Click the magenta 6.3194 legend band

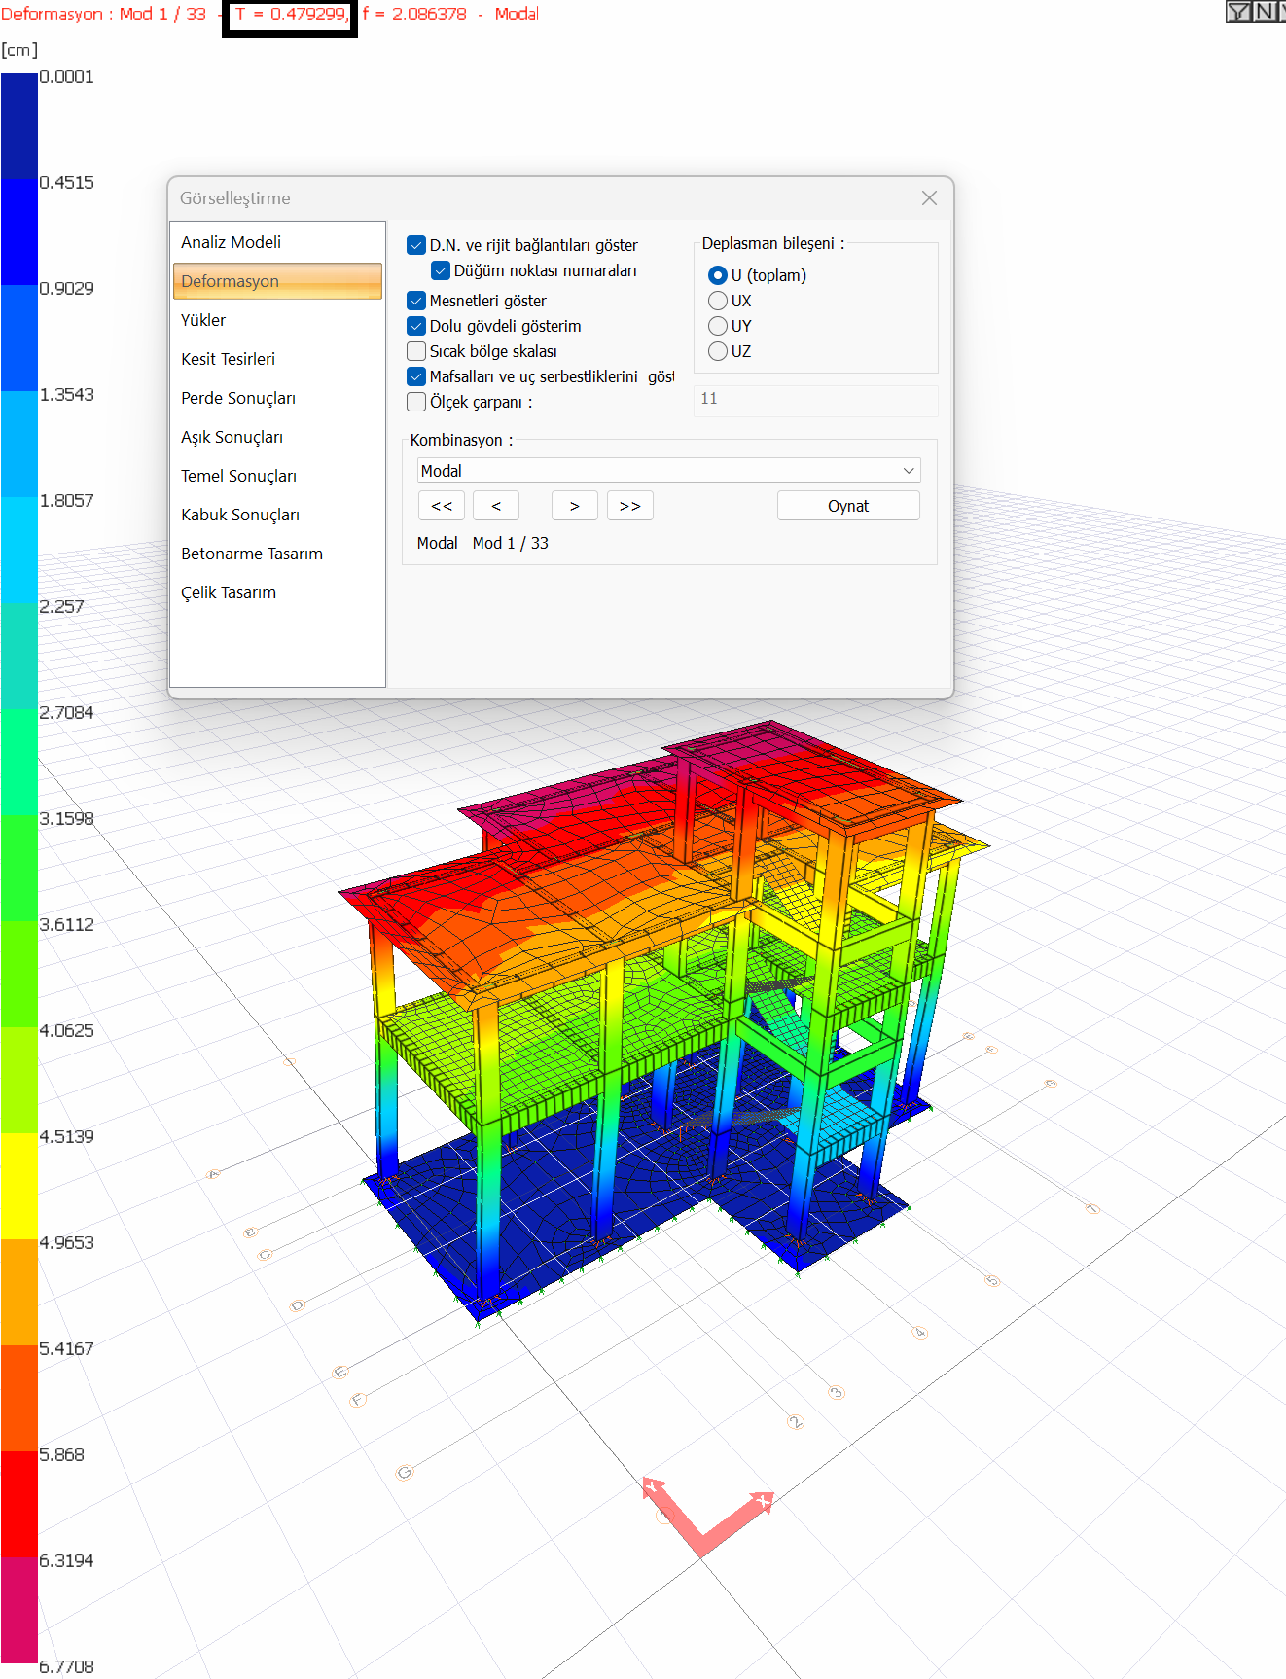click(19, 1610)
